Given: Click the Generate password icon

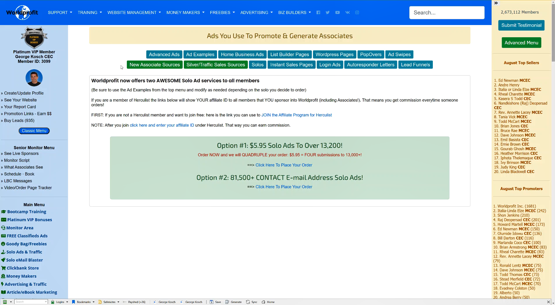Looking at the screenshot, I should pos(227,302).
